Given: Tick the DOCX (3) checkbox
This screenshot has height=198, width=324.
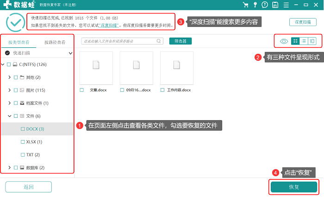Looking at the screenshot, I should point(23,129).
